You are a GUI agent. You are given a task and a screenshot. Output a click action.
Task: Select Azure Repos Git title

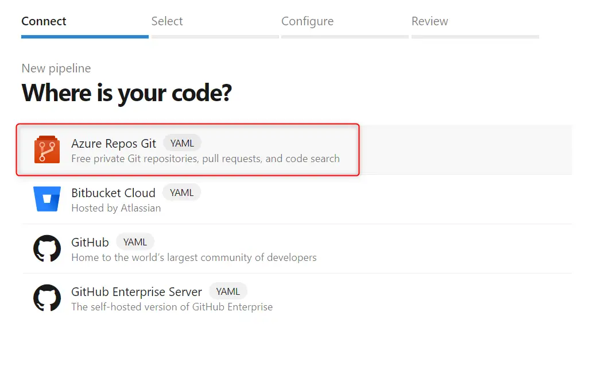pos(114,144)
